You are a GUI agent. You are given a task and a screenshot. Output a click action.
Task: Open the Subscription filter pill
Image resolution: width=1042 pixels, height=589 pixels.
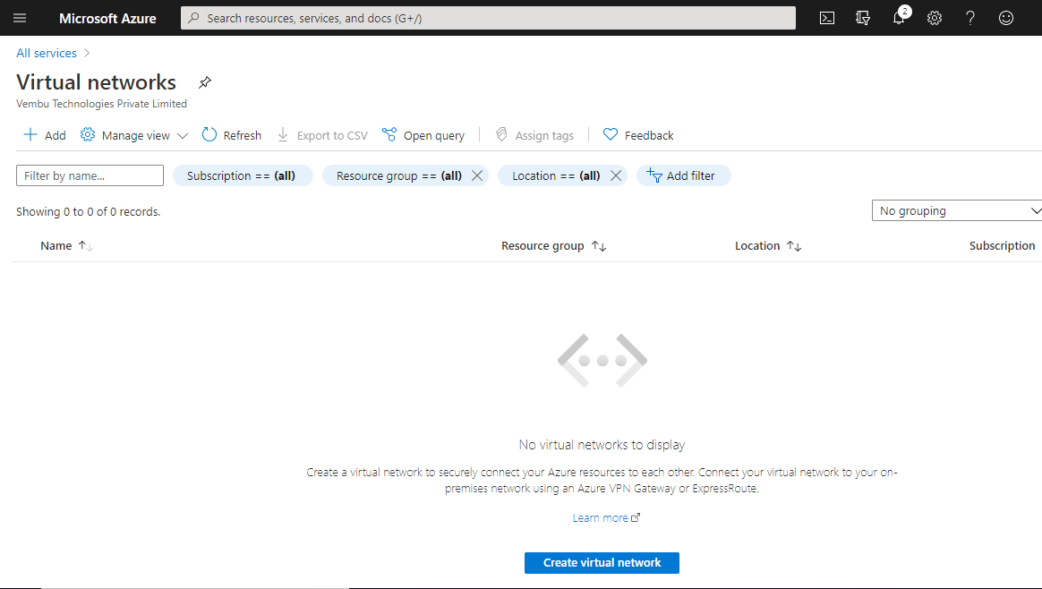(243, 175)
